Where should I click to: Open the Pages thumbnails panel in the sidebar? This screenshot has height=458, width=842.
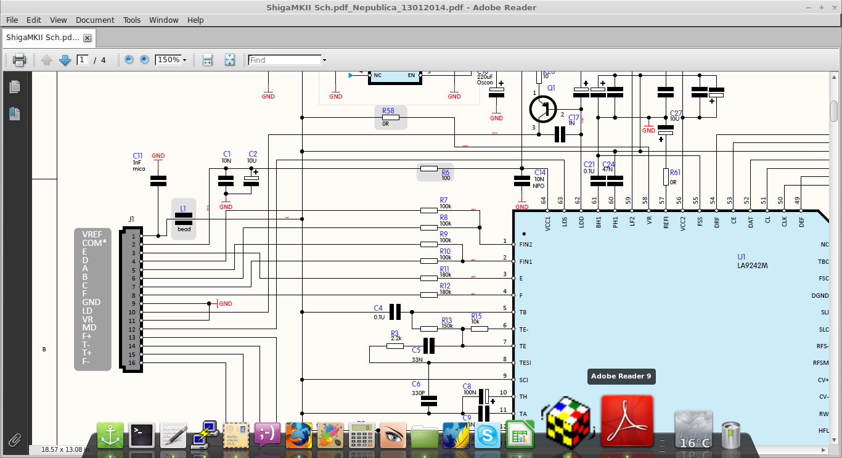point(15,87)
